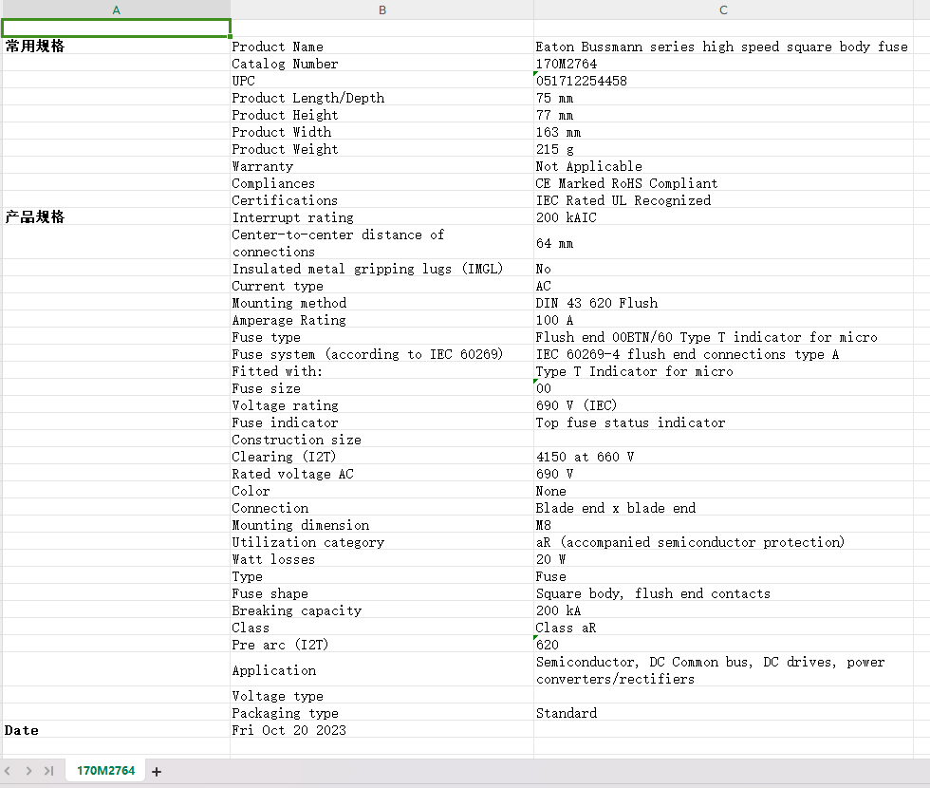Select the M8 mounting dimension value

coord(723,525)
